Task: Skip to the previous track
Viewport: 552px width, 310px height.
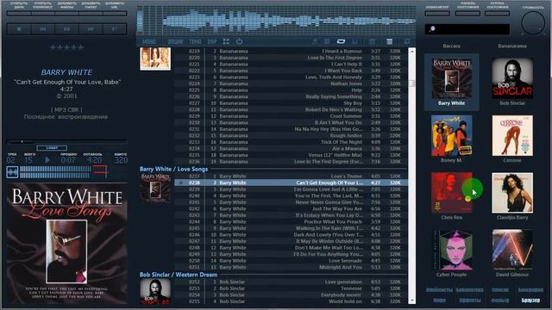Action: pyautogui.click(x=42, y=29)
